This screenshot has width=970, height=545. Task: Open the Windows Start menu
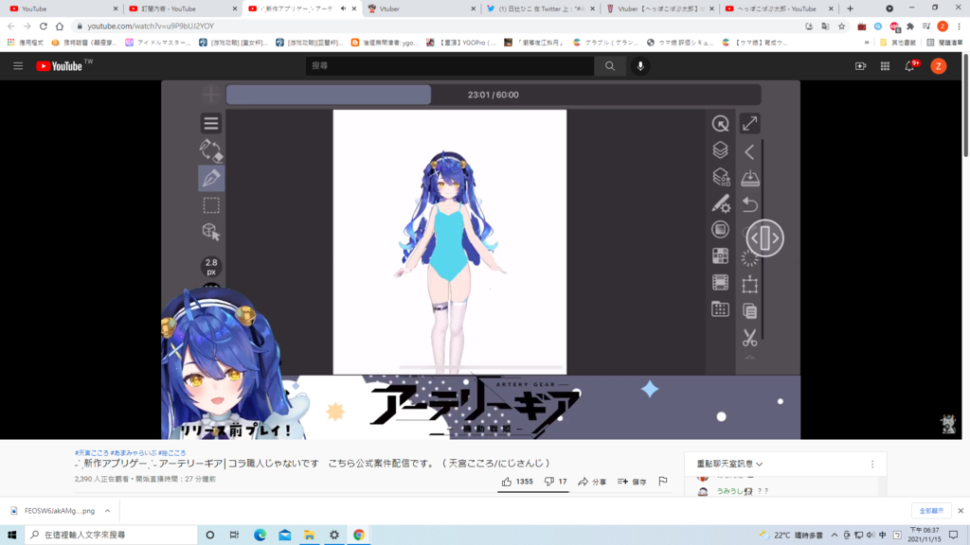pos(11,535)
